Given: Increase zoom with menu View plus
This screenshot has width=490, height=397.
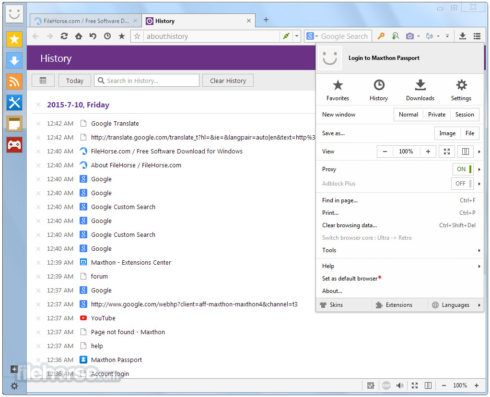Looking at the screenshot, I should pyautogui.click(x=428, y=152).
